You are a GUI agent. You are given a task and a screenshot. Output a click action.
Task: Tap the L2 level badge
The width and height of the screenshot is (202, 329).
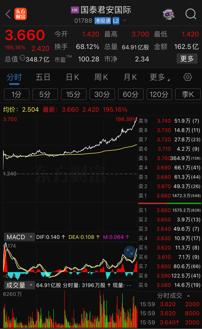click(116, 21)
